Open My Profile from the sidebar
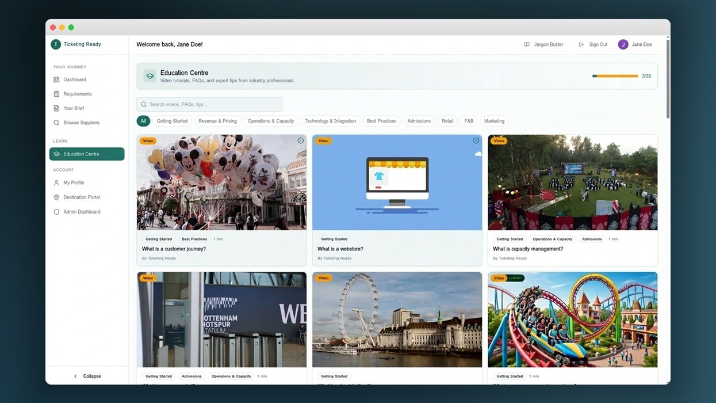Screen dimensions: 716x403 pos(72,182)
